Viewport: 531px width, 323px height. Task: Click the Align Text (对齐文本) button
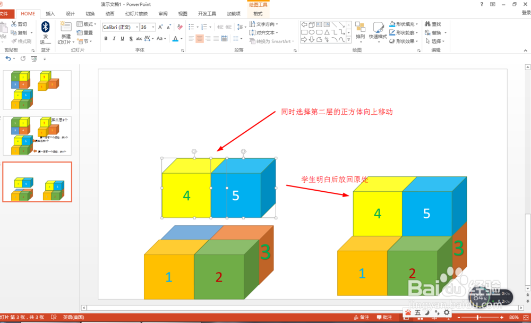tap(263, 32)
